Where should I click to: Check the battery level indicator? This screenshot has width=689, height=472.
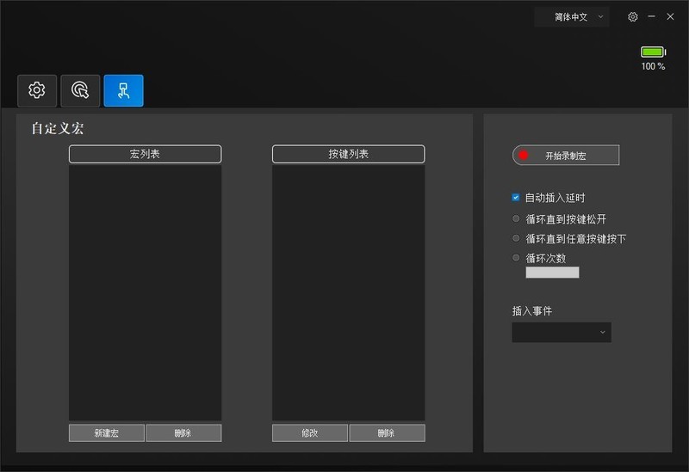pos(653,52)
